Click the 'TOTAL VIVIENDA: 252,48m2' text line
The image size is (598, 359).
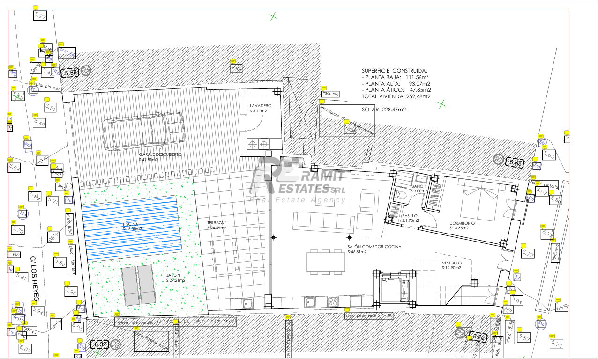click(396, 96)
